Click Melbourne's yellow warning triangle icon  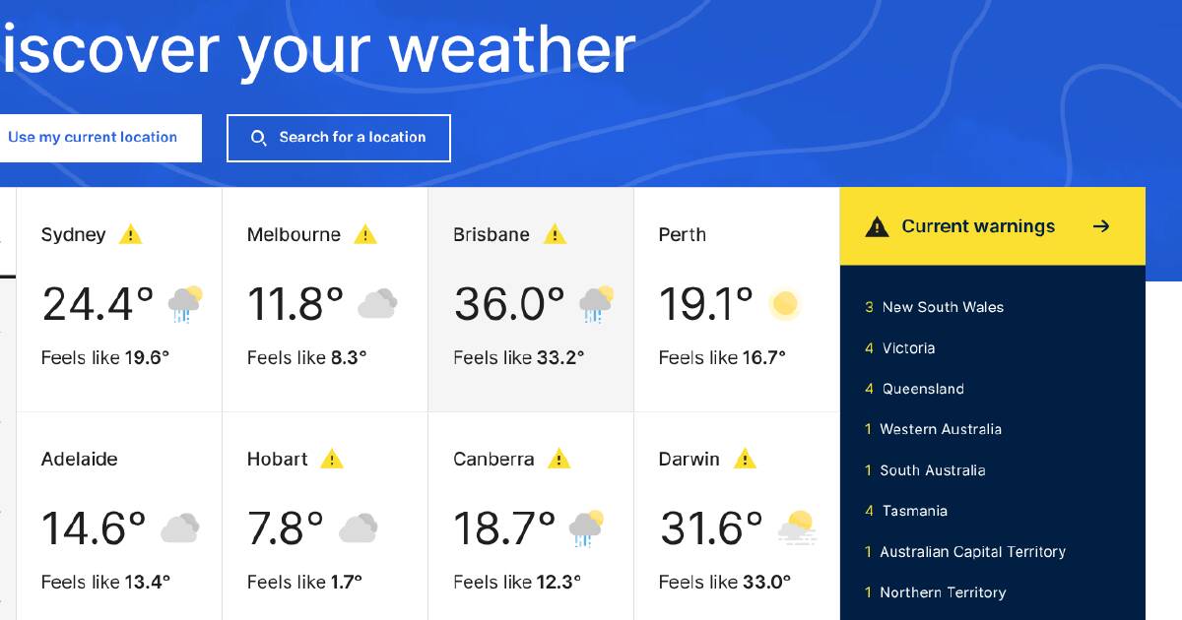click(365, 235)
